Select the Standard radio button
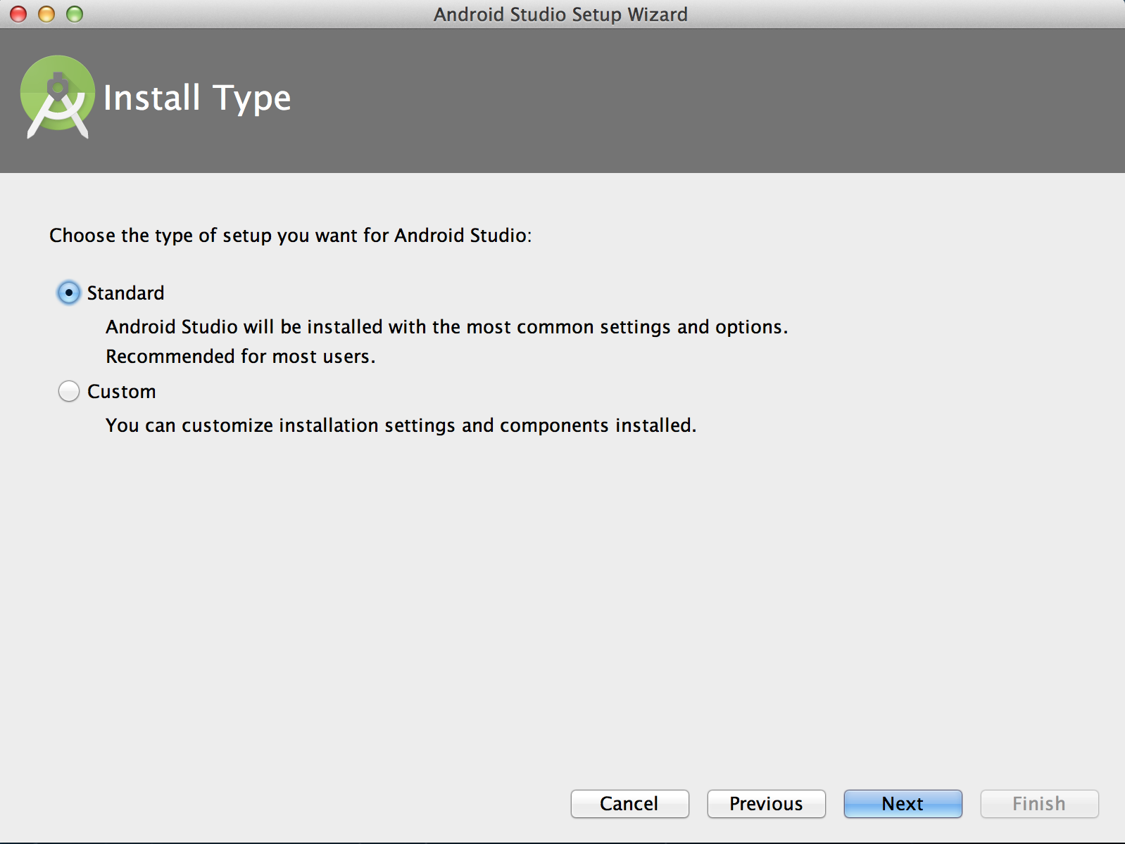This screenshot has height=844, width=1125. click(68, 293)
